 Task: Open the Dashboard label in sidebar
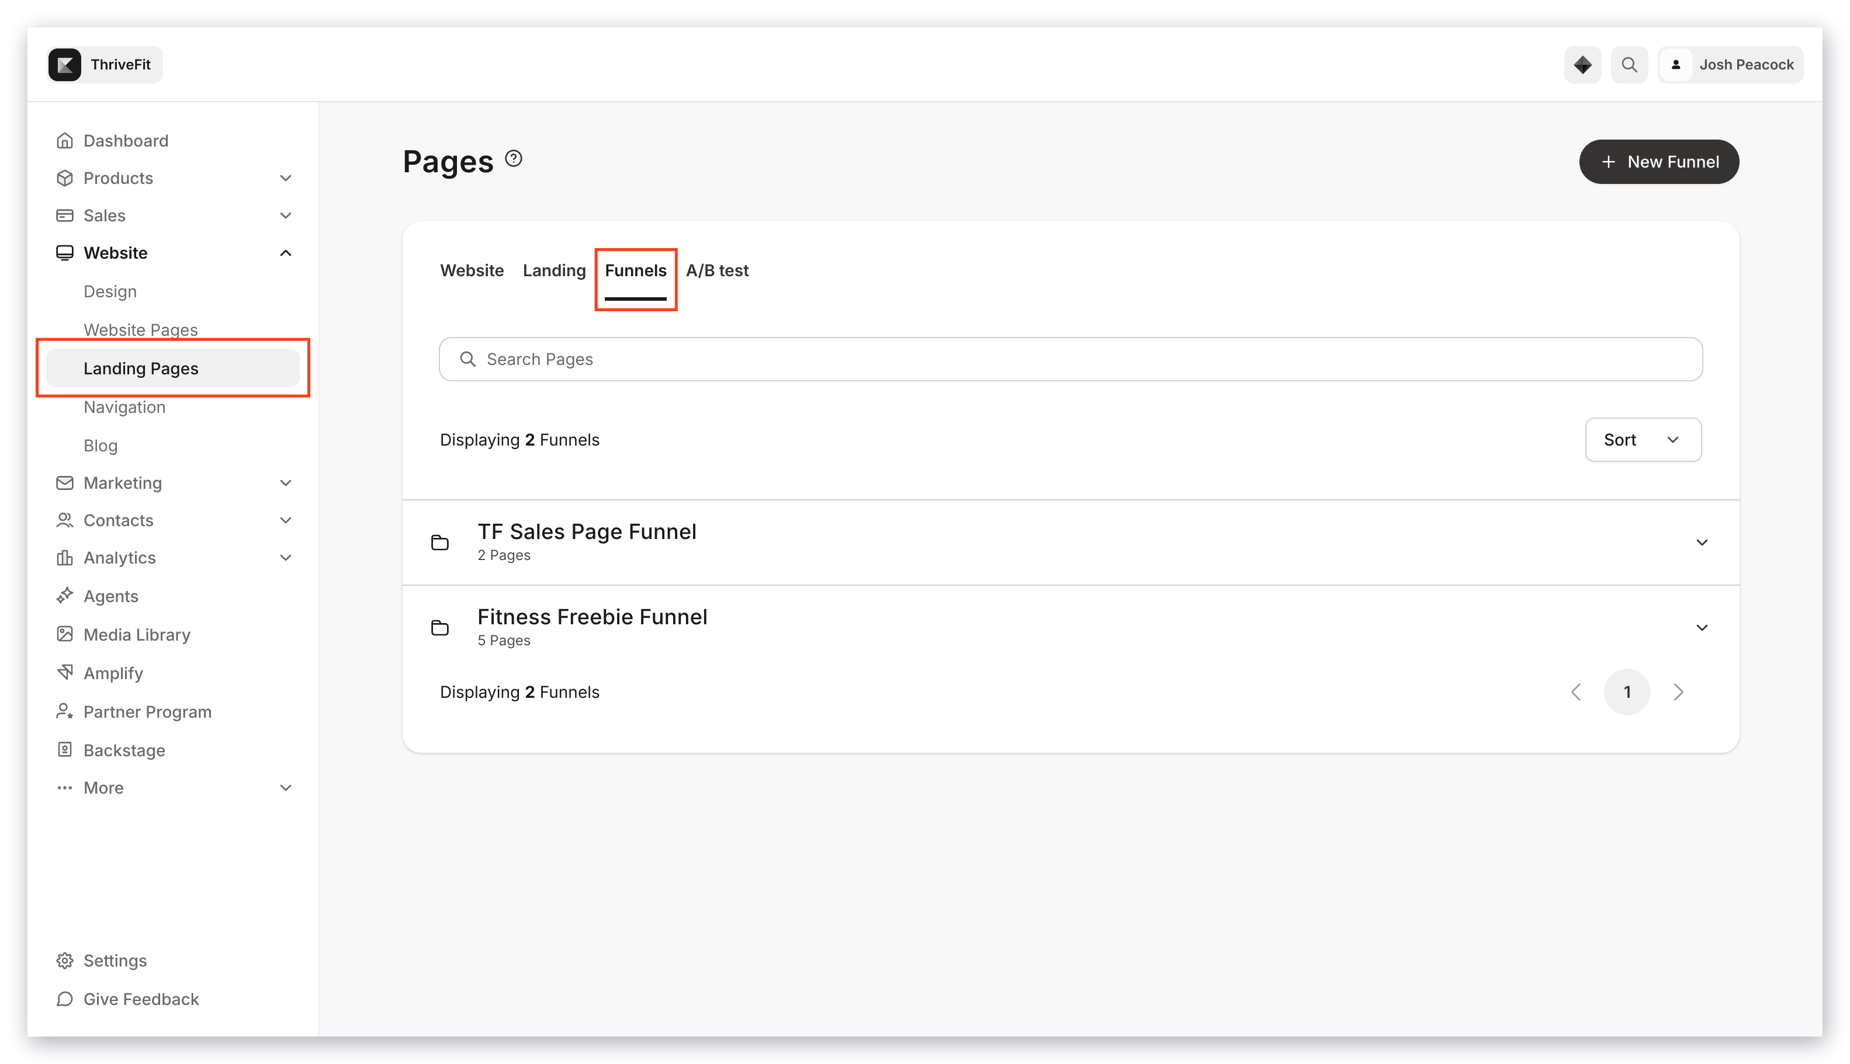126,140
